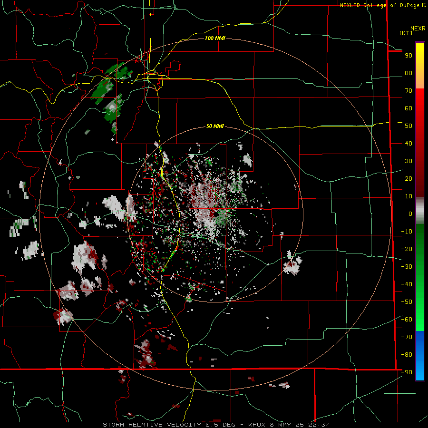Select the 60 value on velocity scale

pyautogui.click(x=409, y=108)
